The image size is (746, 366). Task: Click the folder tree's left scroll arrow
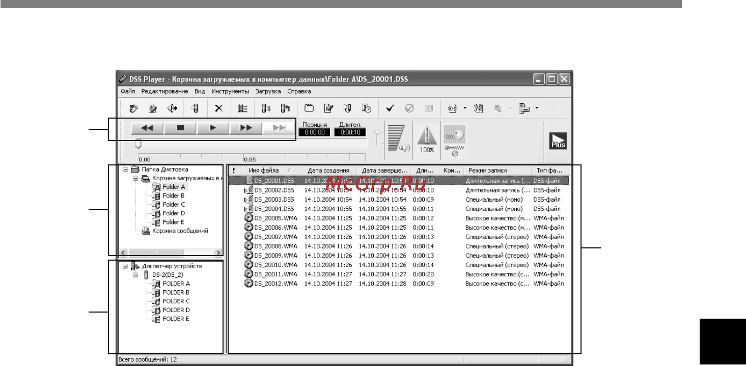pos(122,252)
